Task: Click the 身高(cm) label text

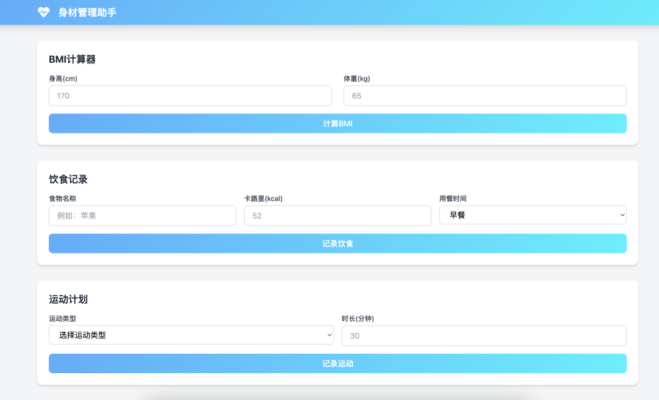Action: pos(63,79)
